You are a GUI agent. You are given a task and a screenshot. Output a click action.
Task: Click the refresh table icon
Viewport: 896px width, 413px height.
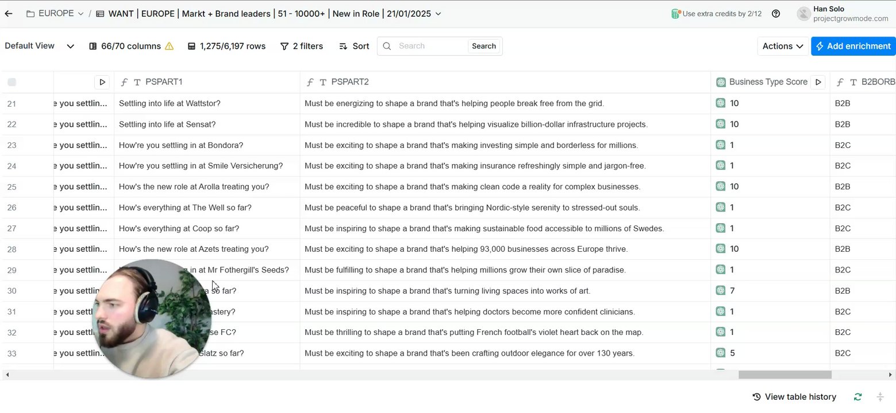pos(857,397)
